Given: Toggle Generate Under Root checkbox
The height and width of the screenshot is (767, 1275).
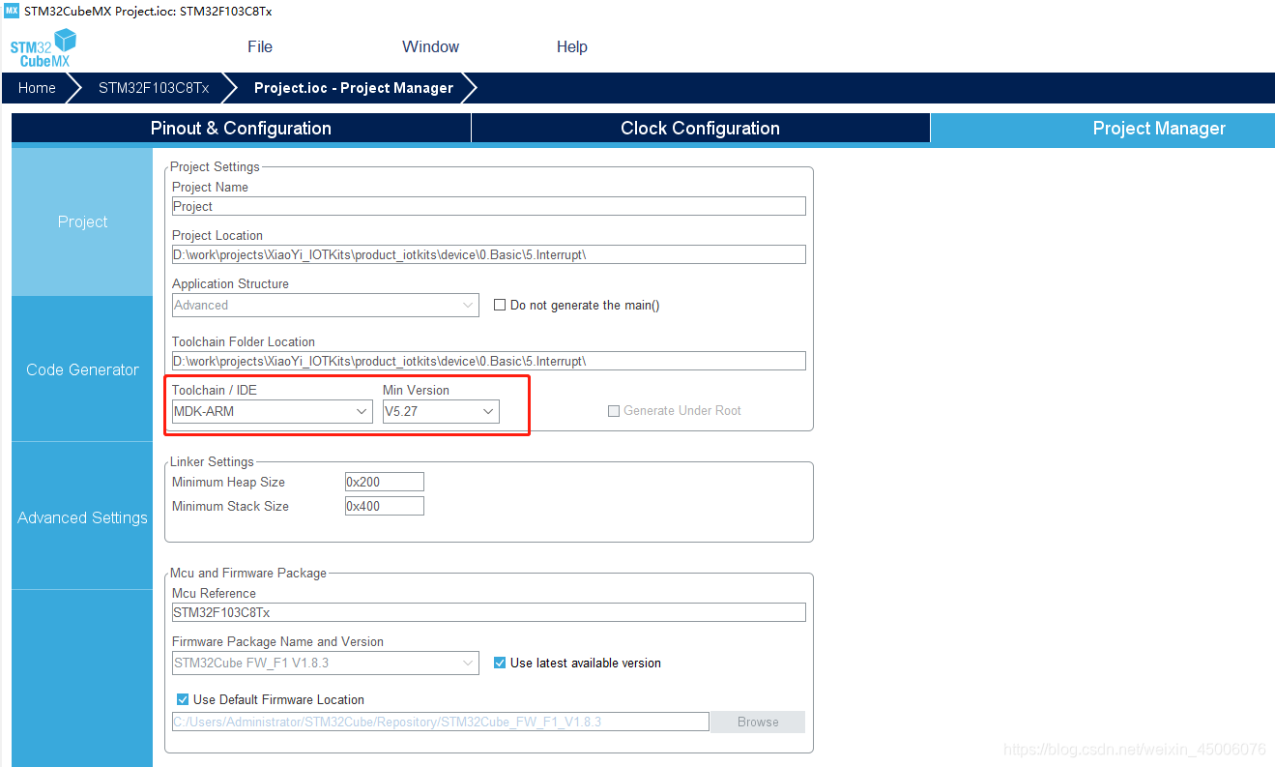Looking at the screenshot, I should coord(613,411).
